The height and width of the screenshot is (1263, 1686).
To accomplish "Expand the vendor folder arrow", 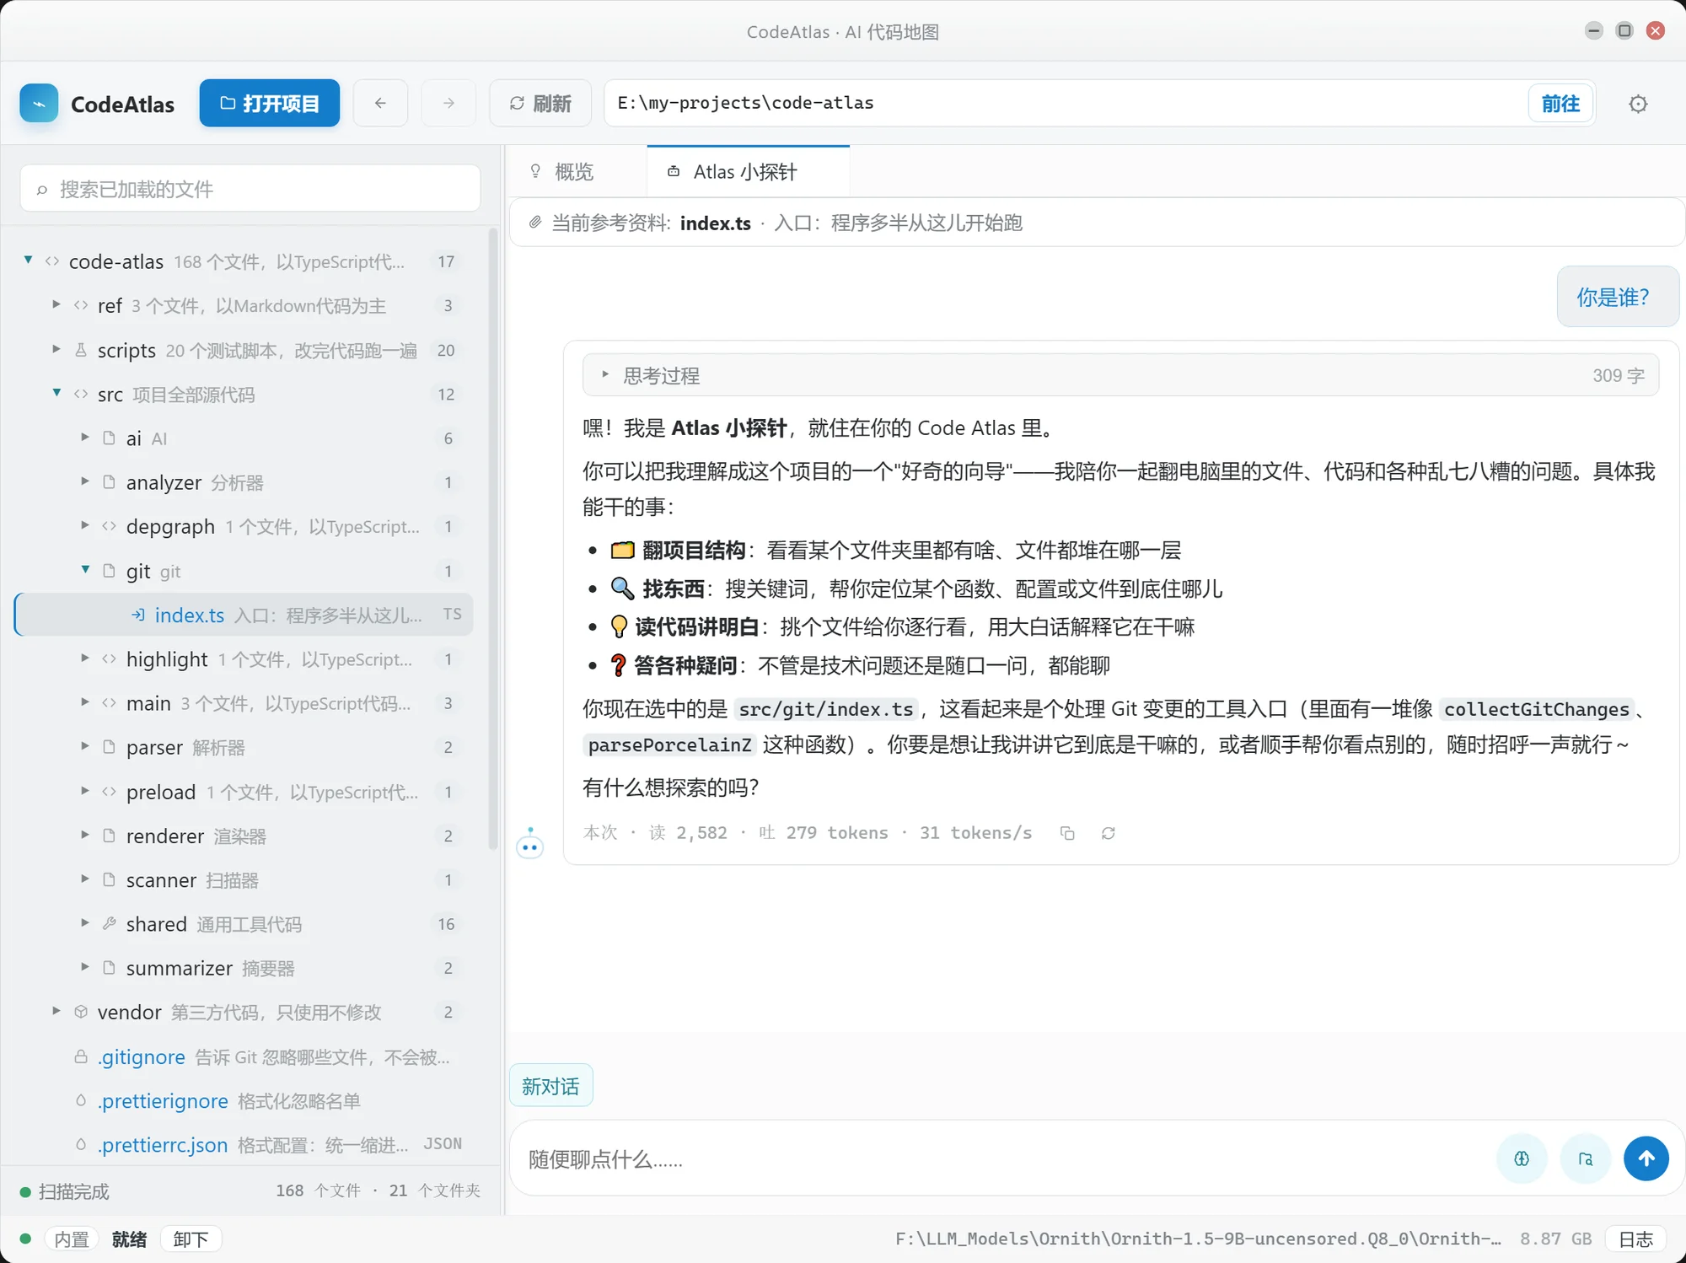I will pos(56,1011).
